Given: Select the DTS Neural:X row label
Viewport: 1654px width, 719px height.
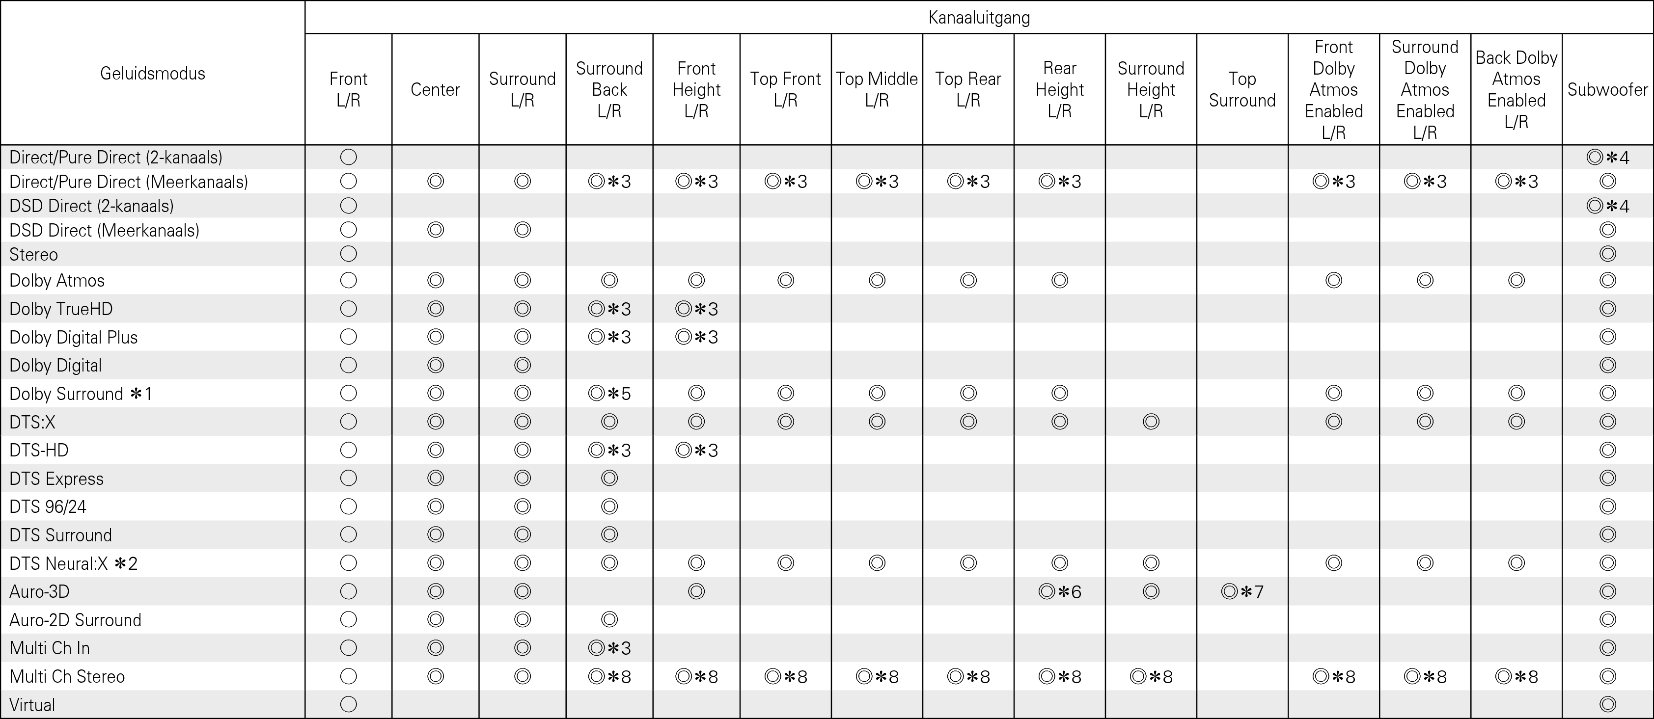Looking at the screenshot, I should 73,563.
